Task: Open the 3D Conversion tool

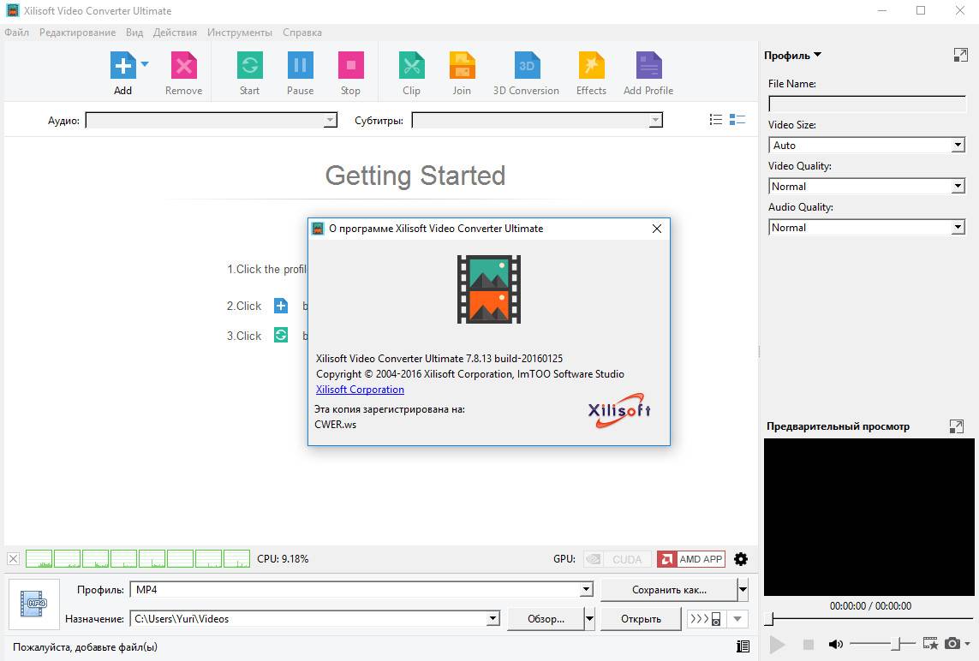Action: point(527,66)
